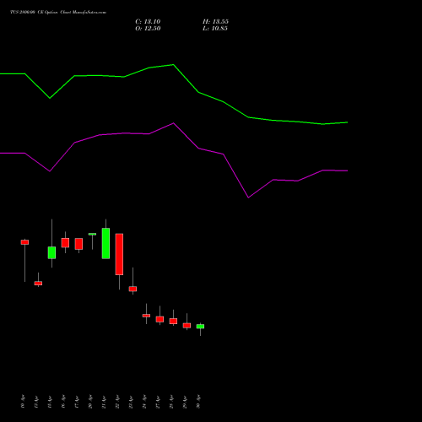This screenshot has height=422, width=422.
Task: Select the green upper indicator line
Action: click(x=174, y=95)
